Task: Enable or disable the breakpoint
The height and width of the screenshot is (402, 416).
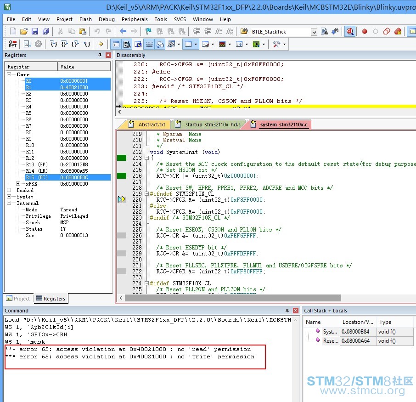Action: [x=376, y=31]
